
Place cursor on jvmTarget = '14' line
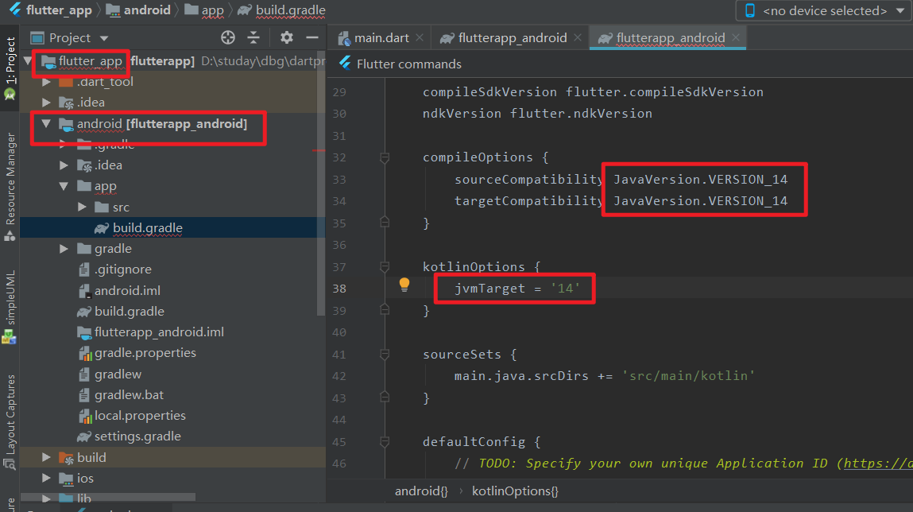point(517,289)
